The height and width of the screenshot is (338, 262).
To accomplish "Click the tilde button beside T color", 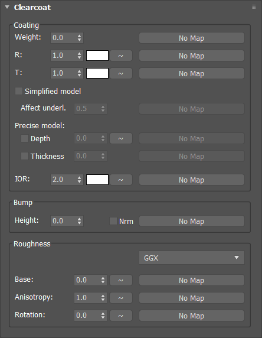I will [x=121, y=73].
